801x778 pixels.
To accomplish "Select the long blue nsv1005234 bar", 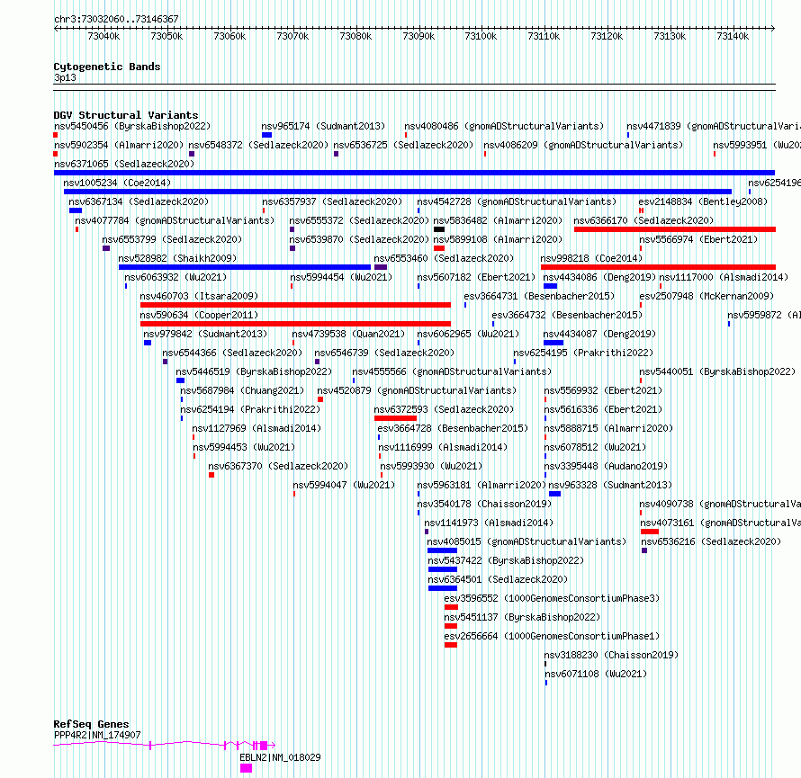I will 398,192.
